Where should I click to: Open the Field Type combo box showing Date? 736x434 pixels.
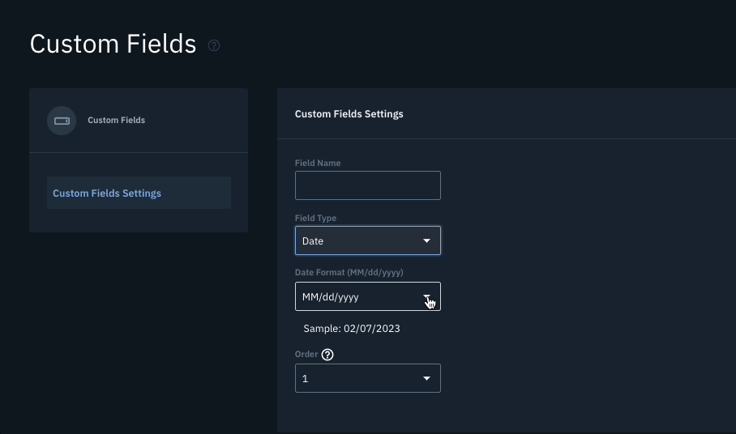point(368,241)
